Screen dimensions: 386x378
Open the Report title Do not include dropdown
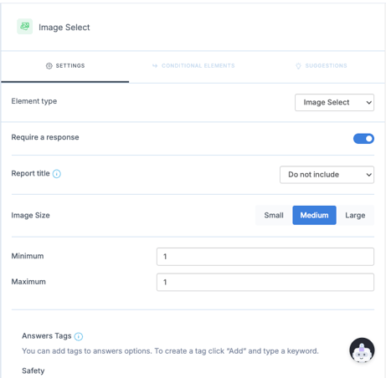(x=327, y=175)
